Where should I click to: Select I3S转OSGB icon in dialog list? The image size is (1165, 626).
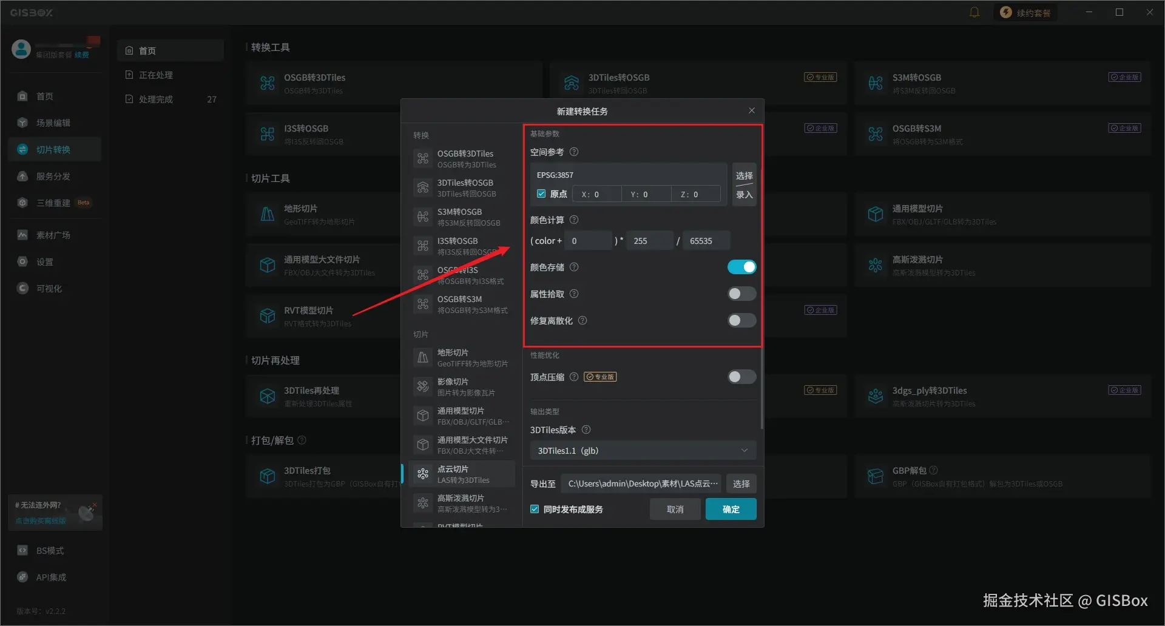pos(423,246)
